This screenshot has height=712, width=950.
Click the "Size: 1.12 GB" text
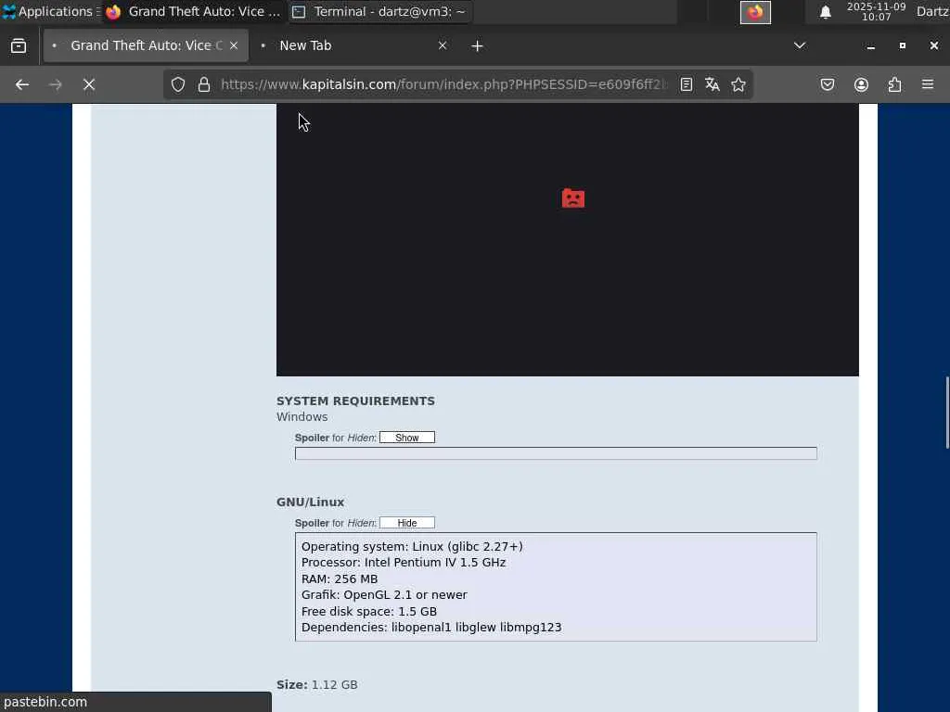(x=317, y=685)
